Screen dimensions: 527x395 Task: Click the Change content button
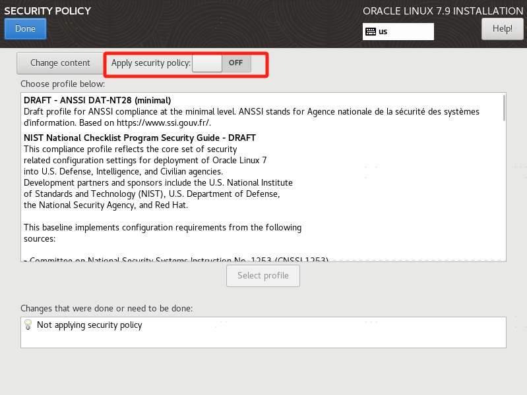[60, 63]
